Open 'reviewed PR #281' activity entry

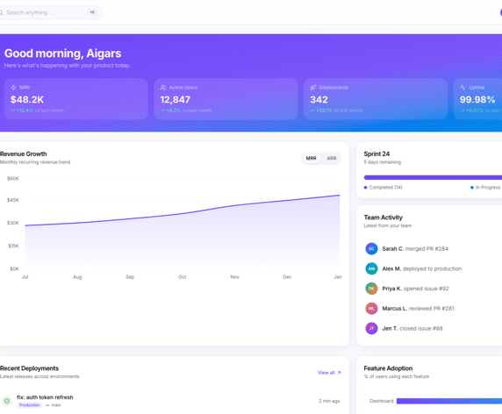tap(432, 309)
